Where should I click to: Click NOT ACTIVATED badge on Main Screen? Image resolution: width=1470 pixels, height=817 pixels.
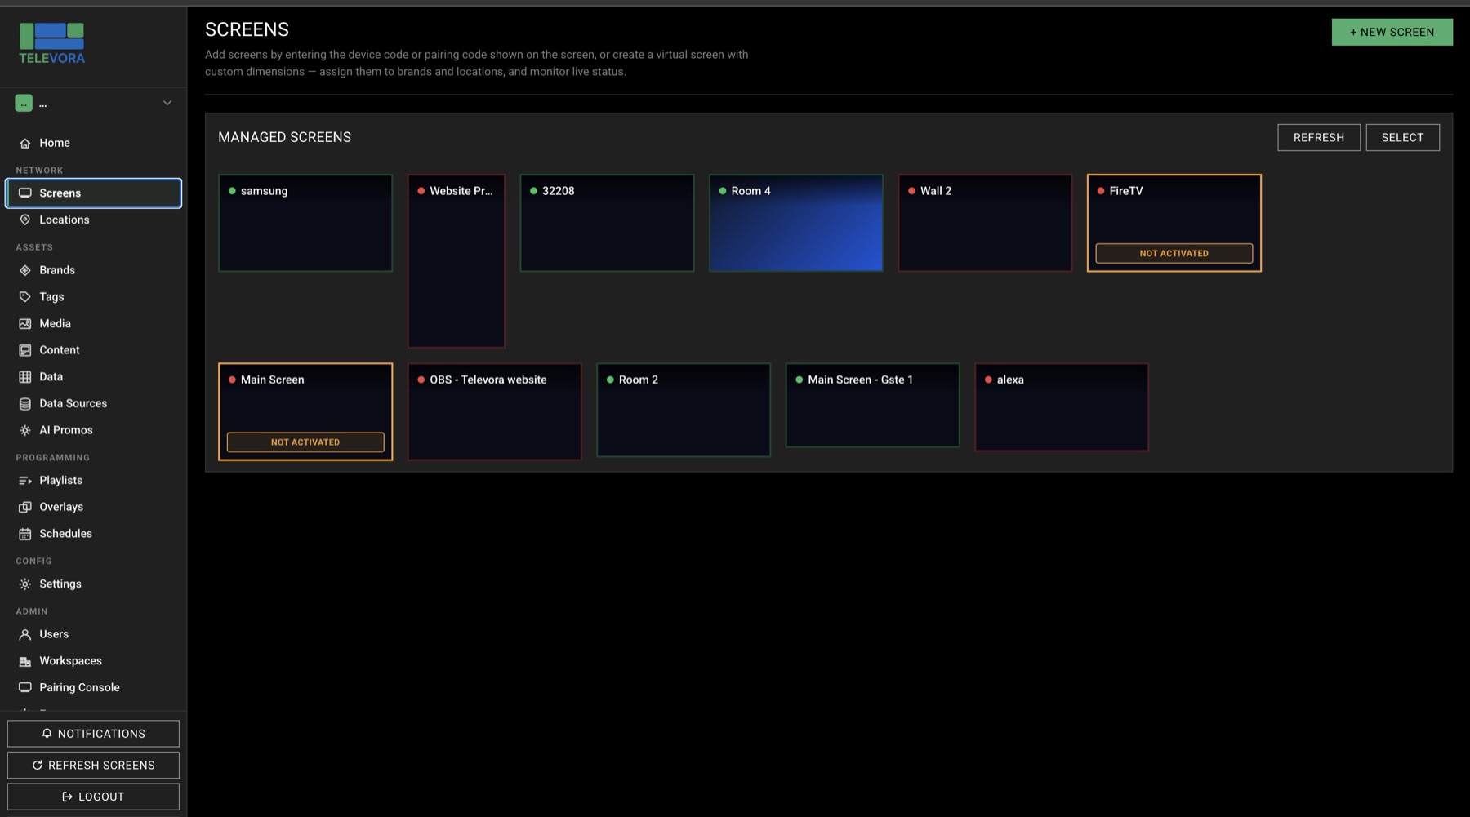(x=305, y=442)
